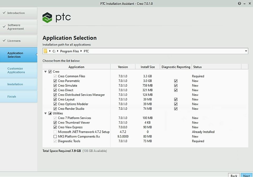This screenshot has width=253, height=177.
Task: Click the Status column header
Action: tap(216, 67)
